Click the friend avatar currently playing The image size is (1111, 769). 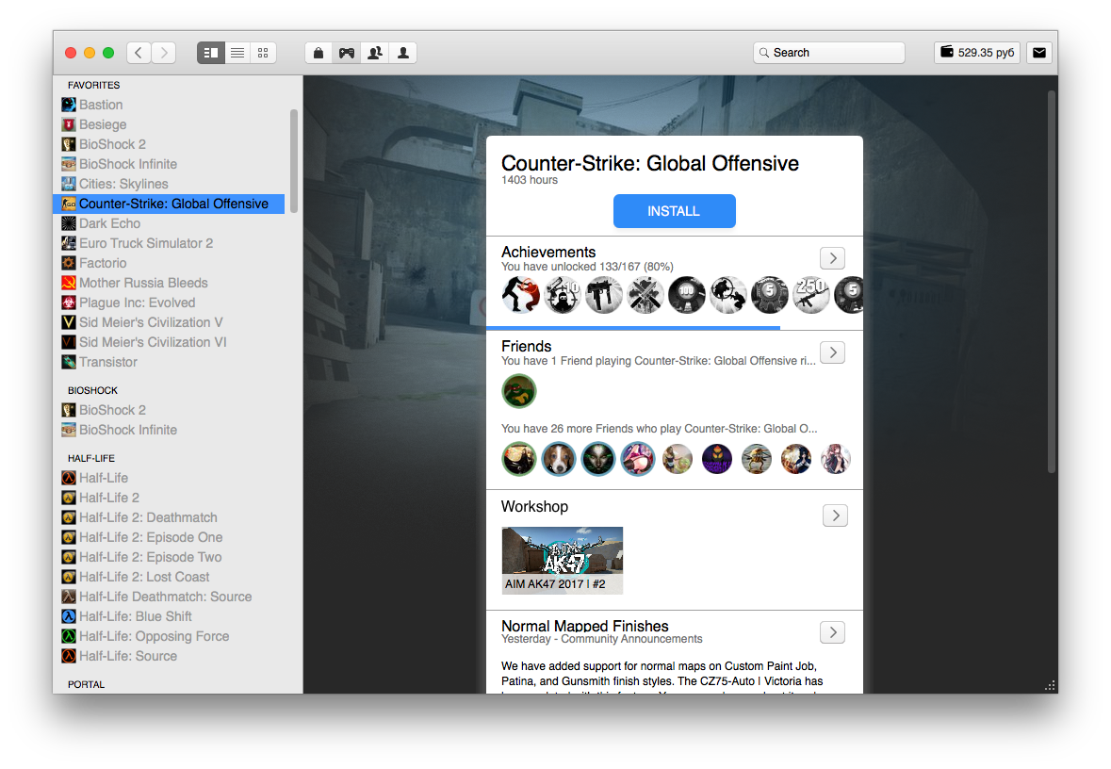pyautogui.click(x=519, y=391)
